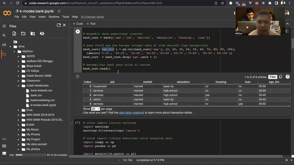This screenshot has height=165, width=294.
Task: Add a new Code cell
Action: pos(78,24)
